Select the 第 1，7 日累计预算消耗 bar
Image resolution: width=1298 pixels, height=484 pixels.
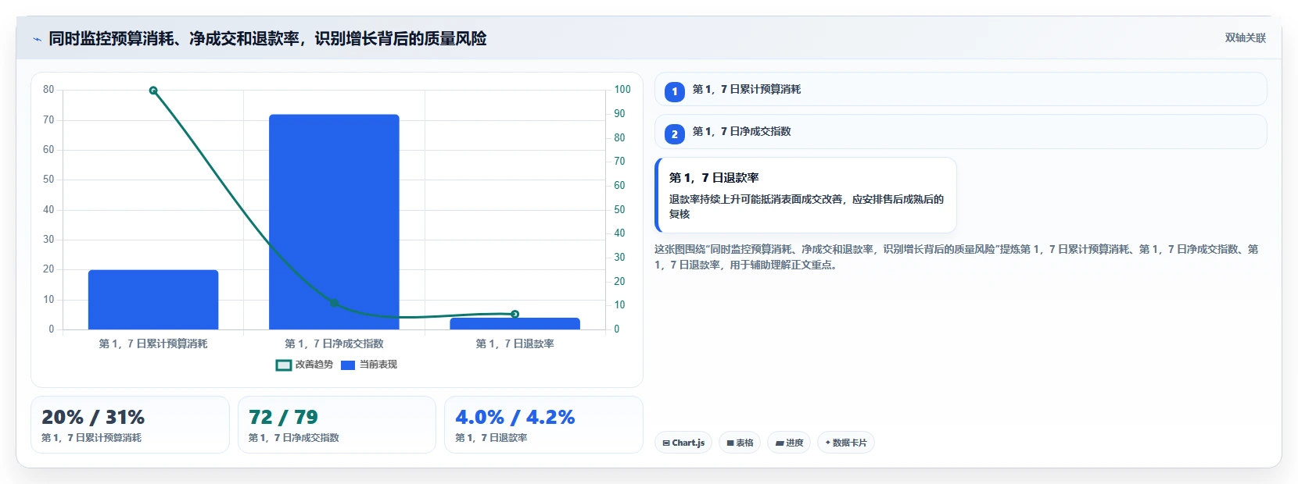pyautogui.click(x=153, y=300)
